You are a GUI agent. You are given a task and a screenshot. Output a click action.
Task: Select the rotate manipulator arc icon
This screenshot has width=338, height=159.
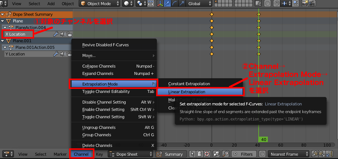[175, 4]
